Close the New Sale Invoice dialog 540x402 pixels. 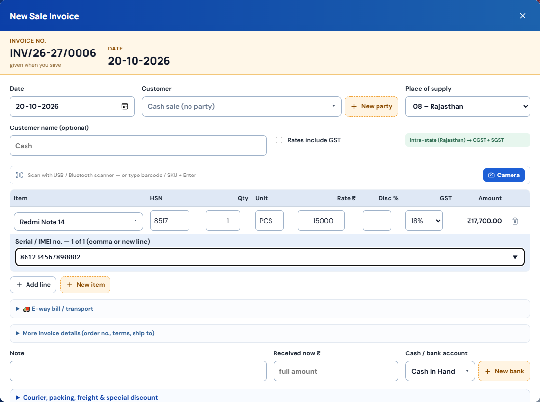pyautogui.click(x=522, y=16)
